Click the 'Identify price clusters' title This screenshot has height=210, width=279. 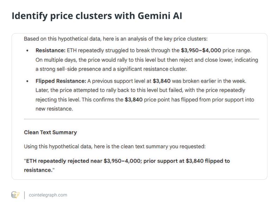click(70, 17)
